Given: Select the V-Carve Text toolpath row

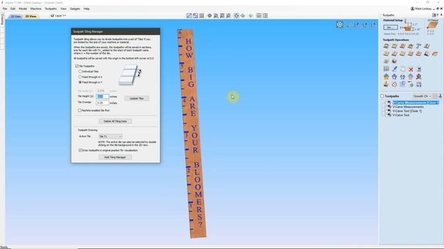Looking at the screenshot, I should tap(401, 116).
